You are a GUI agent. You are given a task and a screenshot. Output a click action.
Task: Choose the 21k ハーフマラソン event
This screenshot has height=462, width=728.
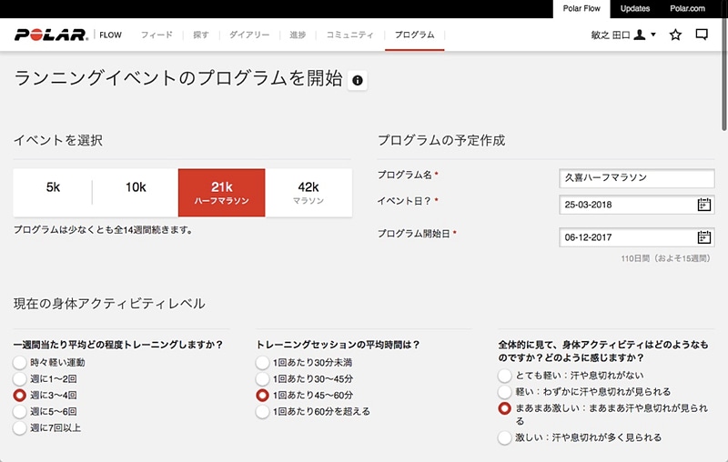click(221, 193)
